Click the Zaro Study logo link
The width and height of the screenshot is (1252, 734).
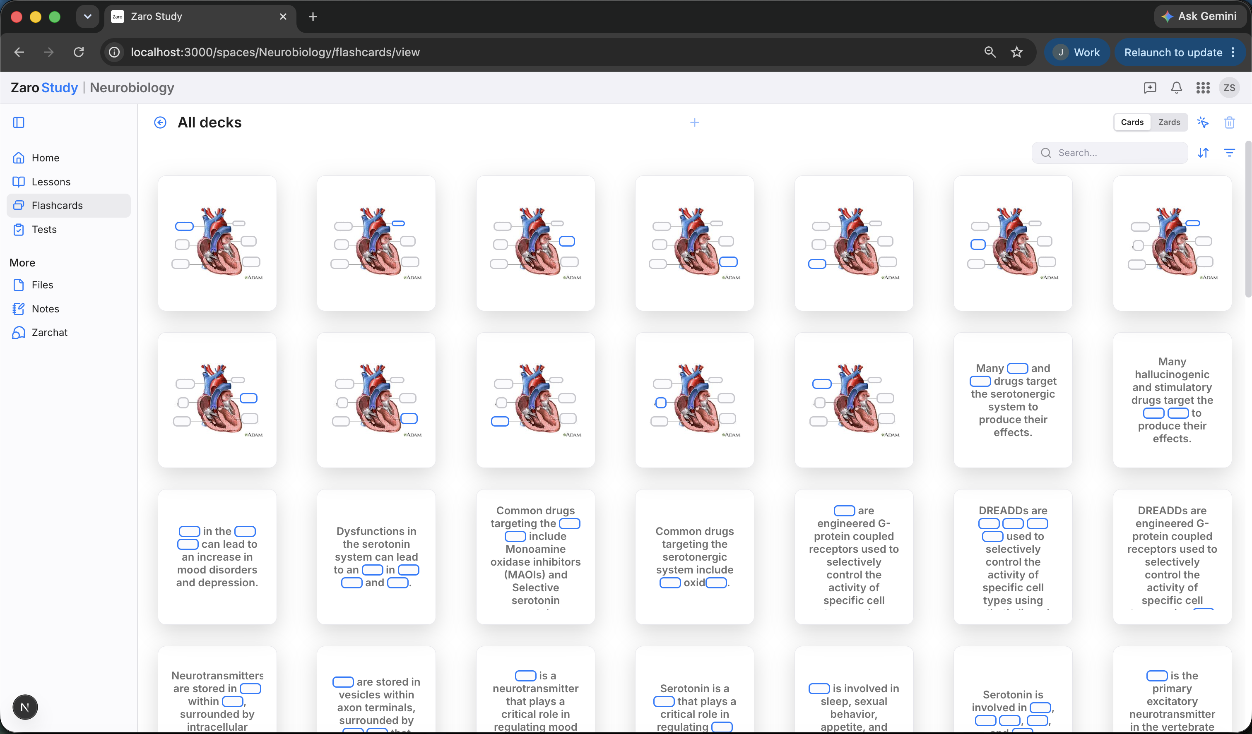click(44, 88)
